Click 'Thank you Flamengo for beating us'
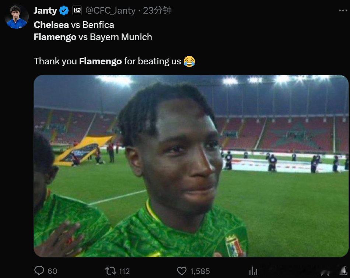This screenshot has height=278, width=350. 107,61
